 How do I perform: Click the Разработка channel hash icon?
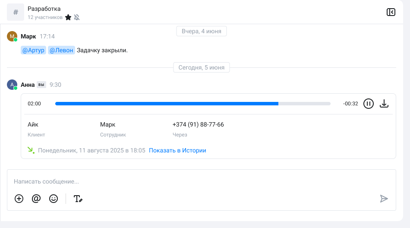pyautogui.click(x=16, y=12)
